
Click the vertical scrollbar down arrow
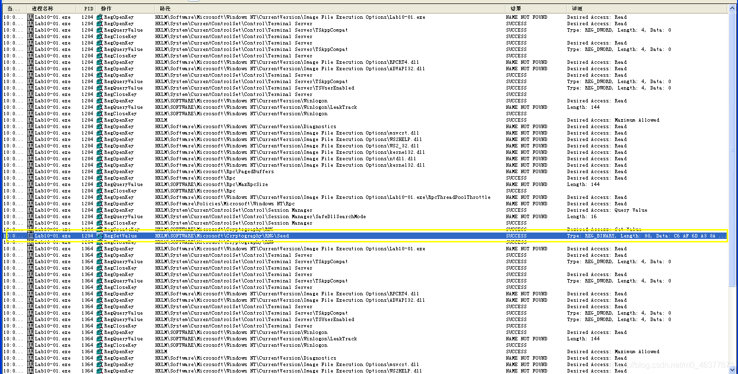[x=733, y=370]
